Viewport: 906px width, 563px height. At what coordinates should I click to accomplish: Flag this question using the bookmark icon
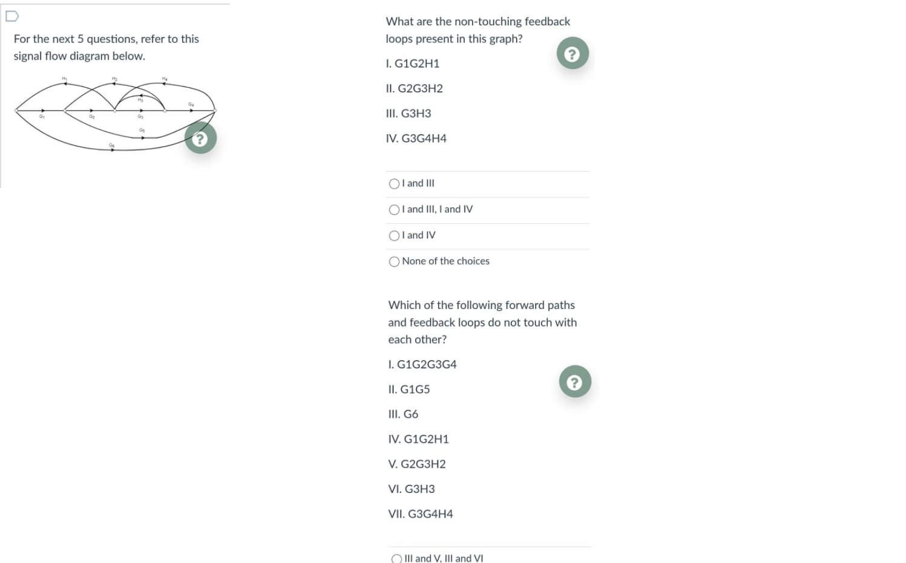pos(12,16)
